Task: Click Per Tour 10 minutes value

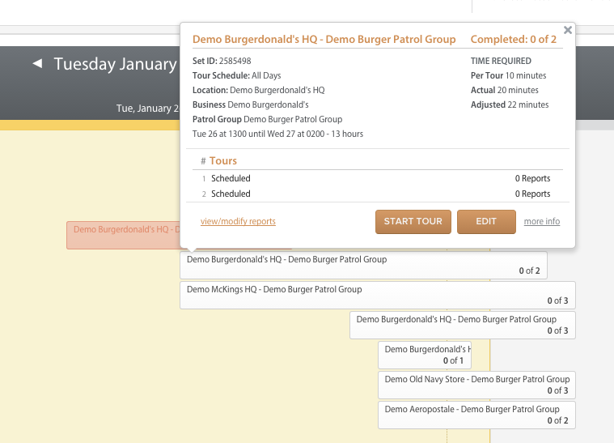Action: [x=508, y=75]
